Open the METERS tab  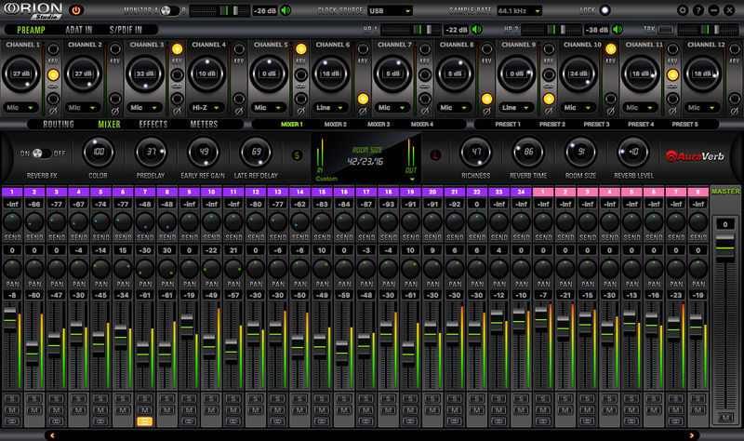(x=204, y=125)
